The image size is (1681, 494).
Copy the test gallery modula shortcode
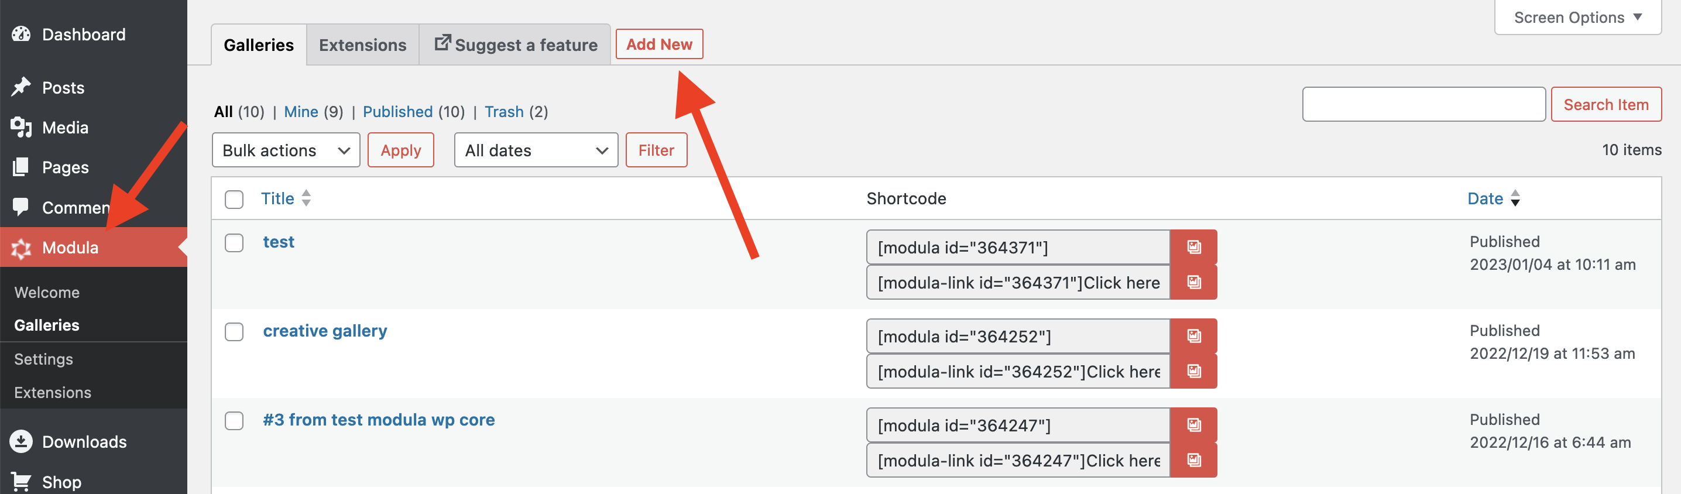pyautogui.click(x=1193, y=248)
